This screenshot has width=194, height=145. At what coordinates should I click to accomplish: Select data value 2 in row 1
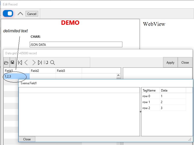[173, 102]
